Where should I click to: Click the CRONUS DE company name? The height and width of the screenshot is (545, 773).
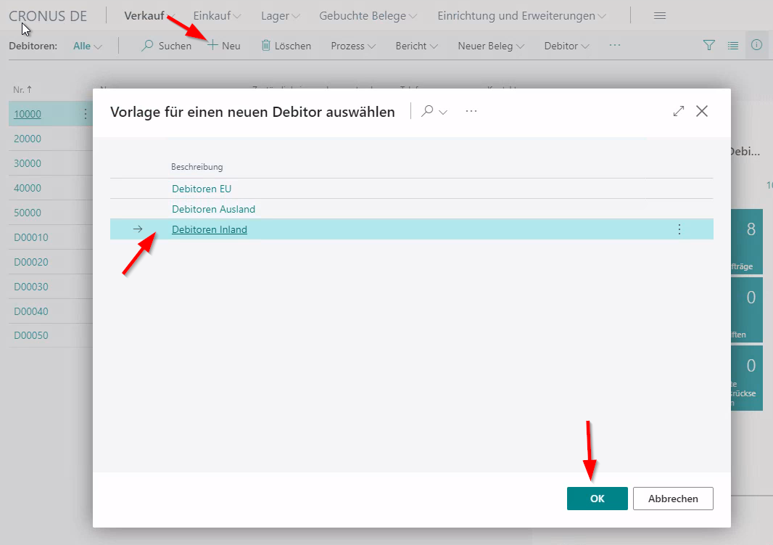[48, 16]
